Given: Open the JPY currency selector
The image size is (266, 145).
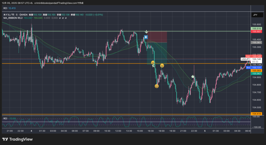Looking at the screenshot, I should click(x=255, y=15).
